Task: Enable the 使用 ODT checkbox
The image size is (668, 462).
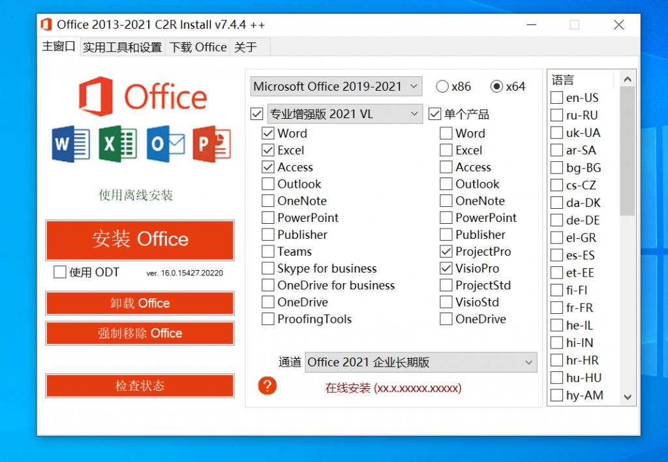Action: pos(59,272)
